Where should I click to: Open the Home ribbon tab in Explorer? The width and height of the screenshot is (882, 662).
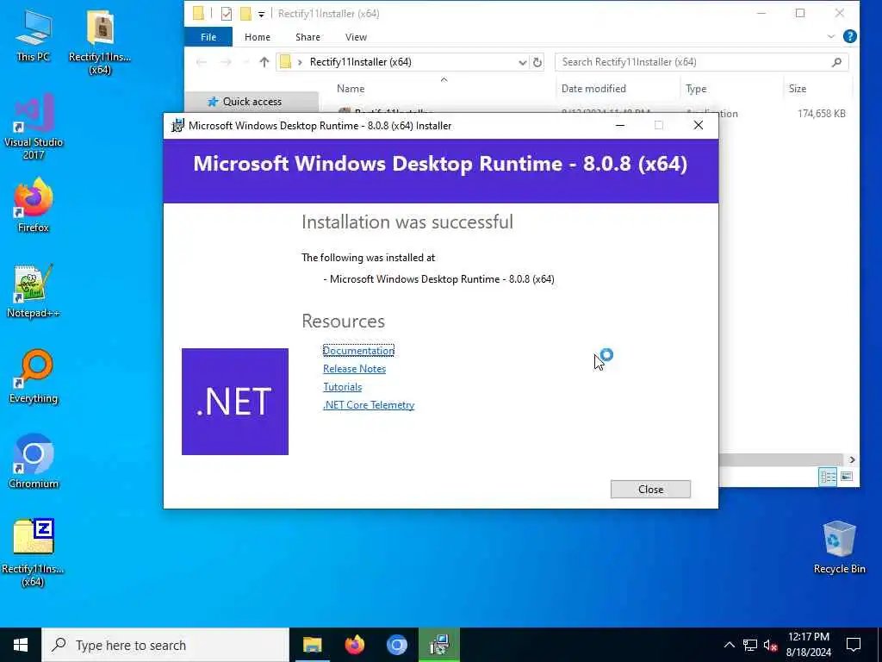point(257,37)
